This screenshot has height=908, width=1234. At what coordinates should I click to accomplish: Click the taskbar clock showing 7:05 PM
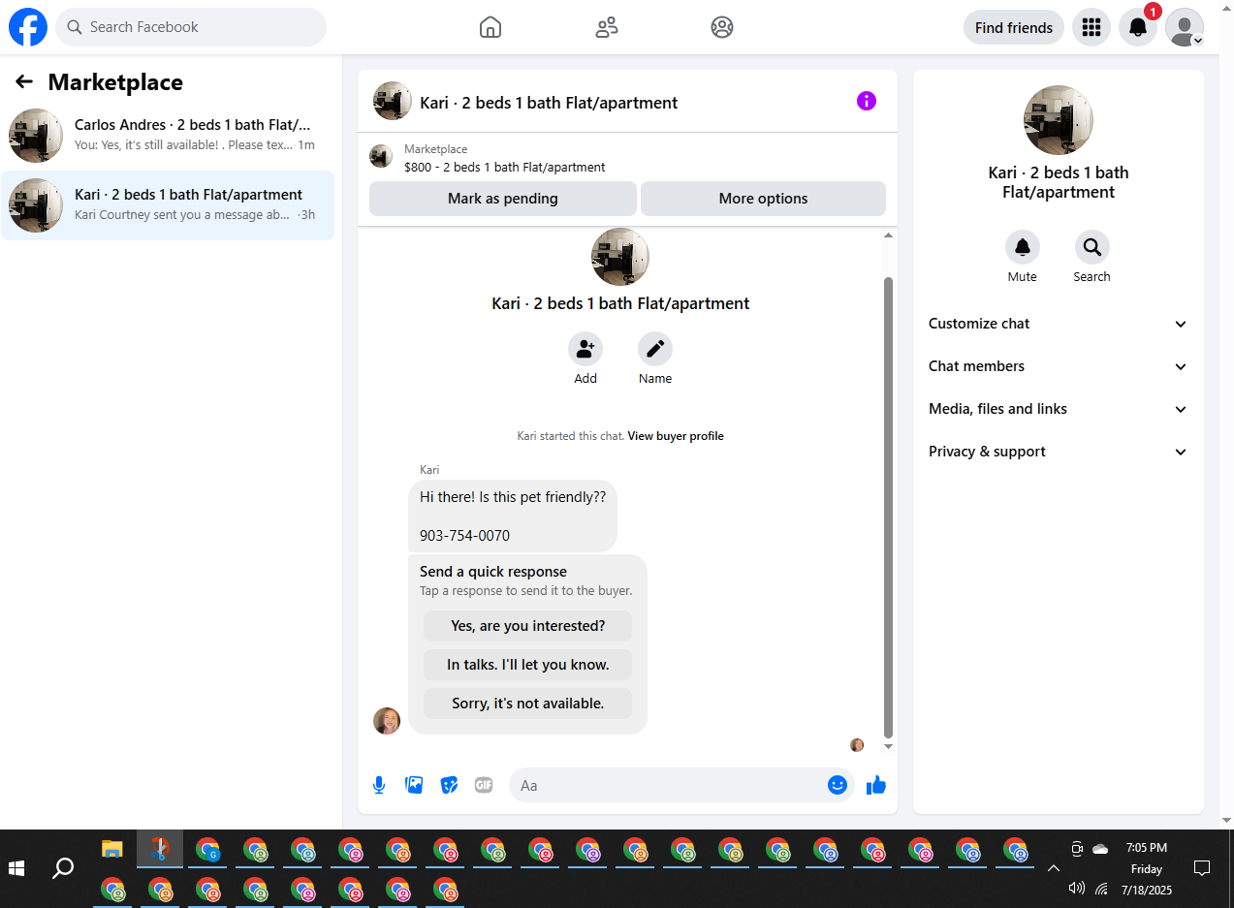click(1147, 848)
